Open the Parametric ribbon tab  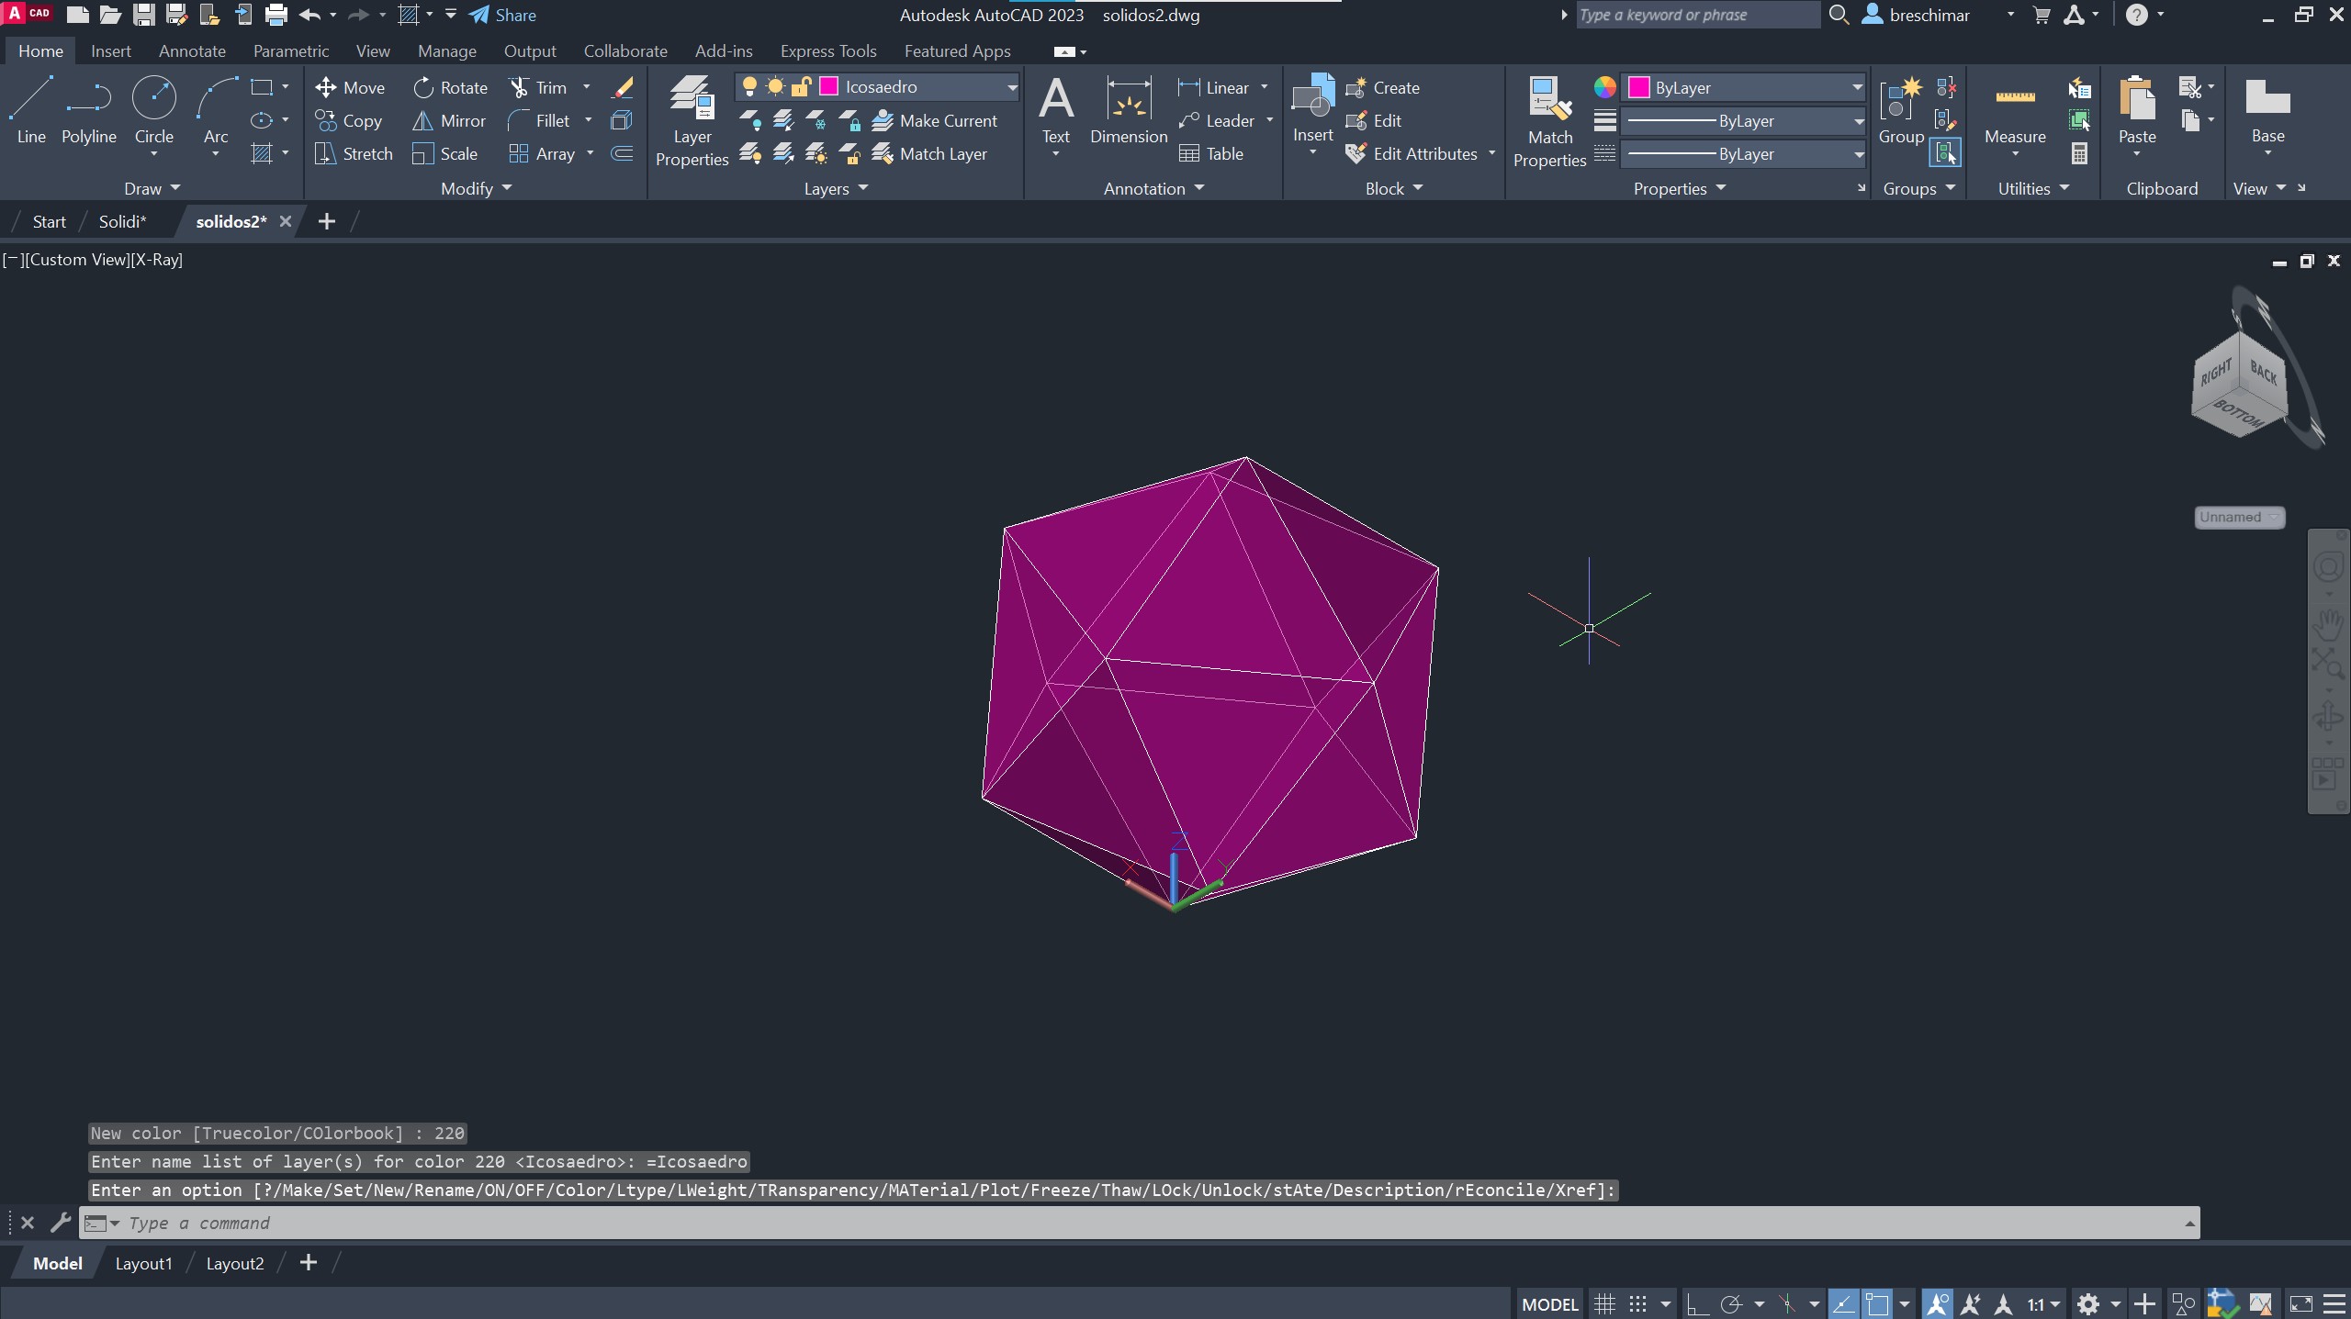tap(290, 50)
